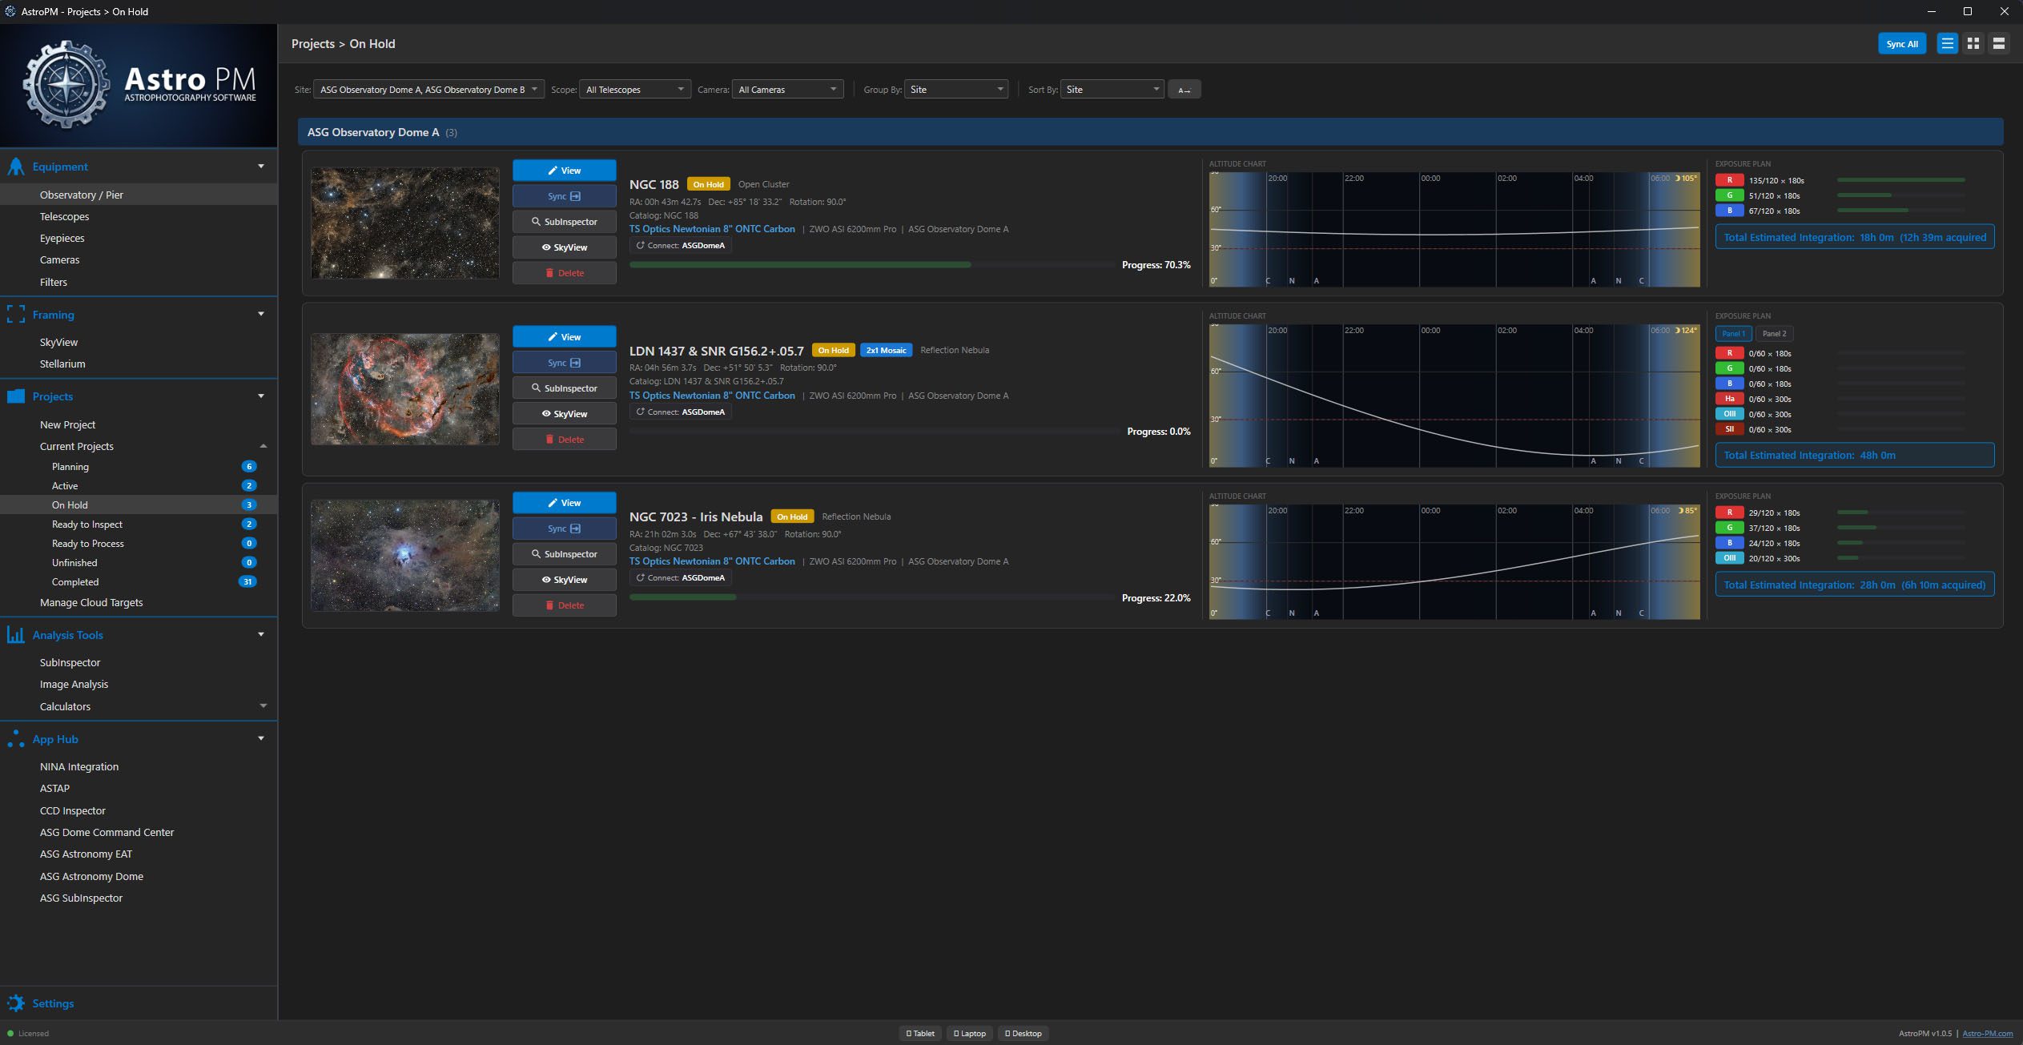
Task: Open the Ready to Inspect list
Action: tap(87, 525)
